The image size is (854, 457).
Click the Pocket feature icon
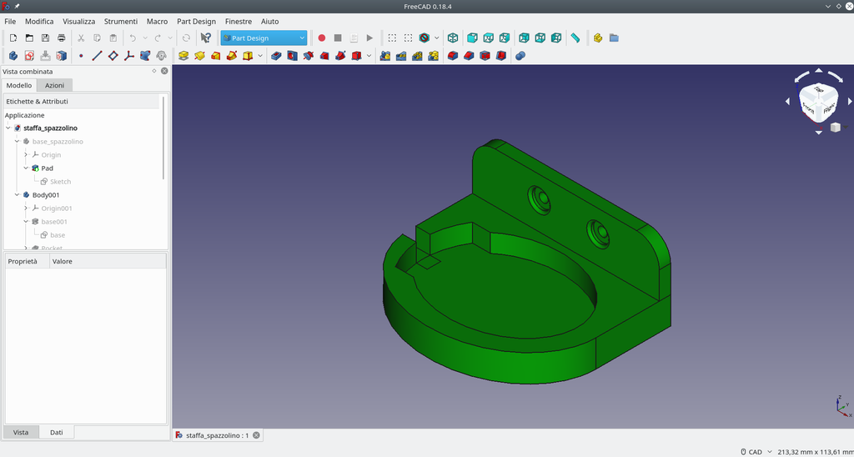[276, 56]
